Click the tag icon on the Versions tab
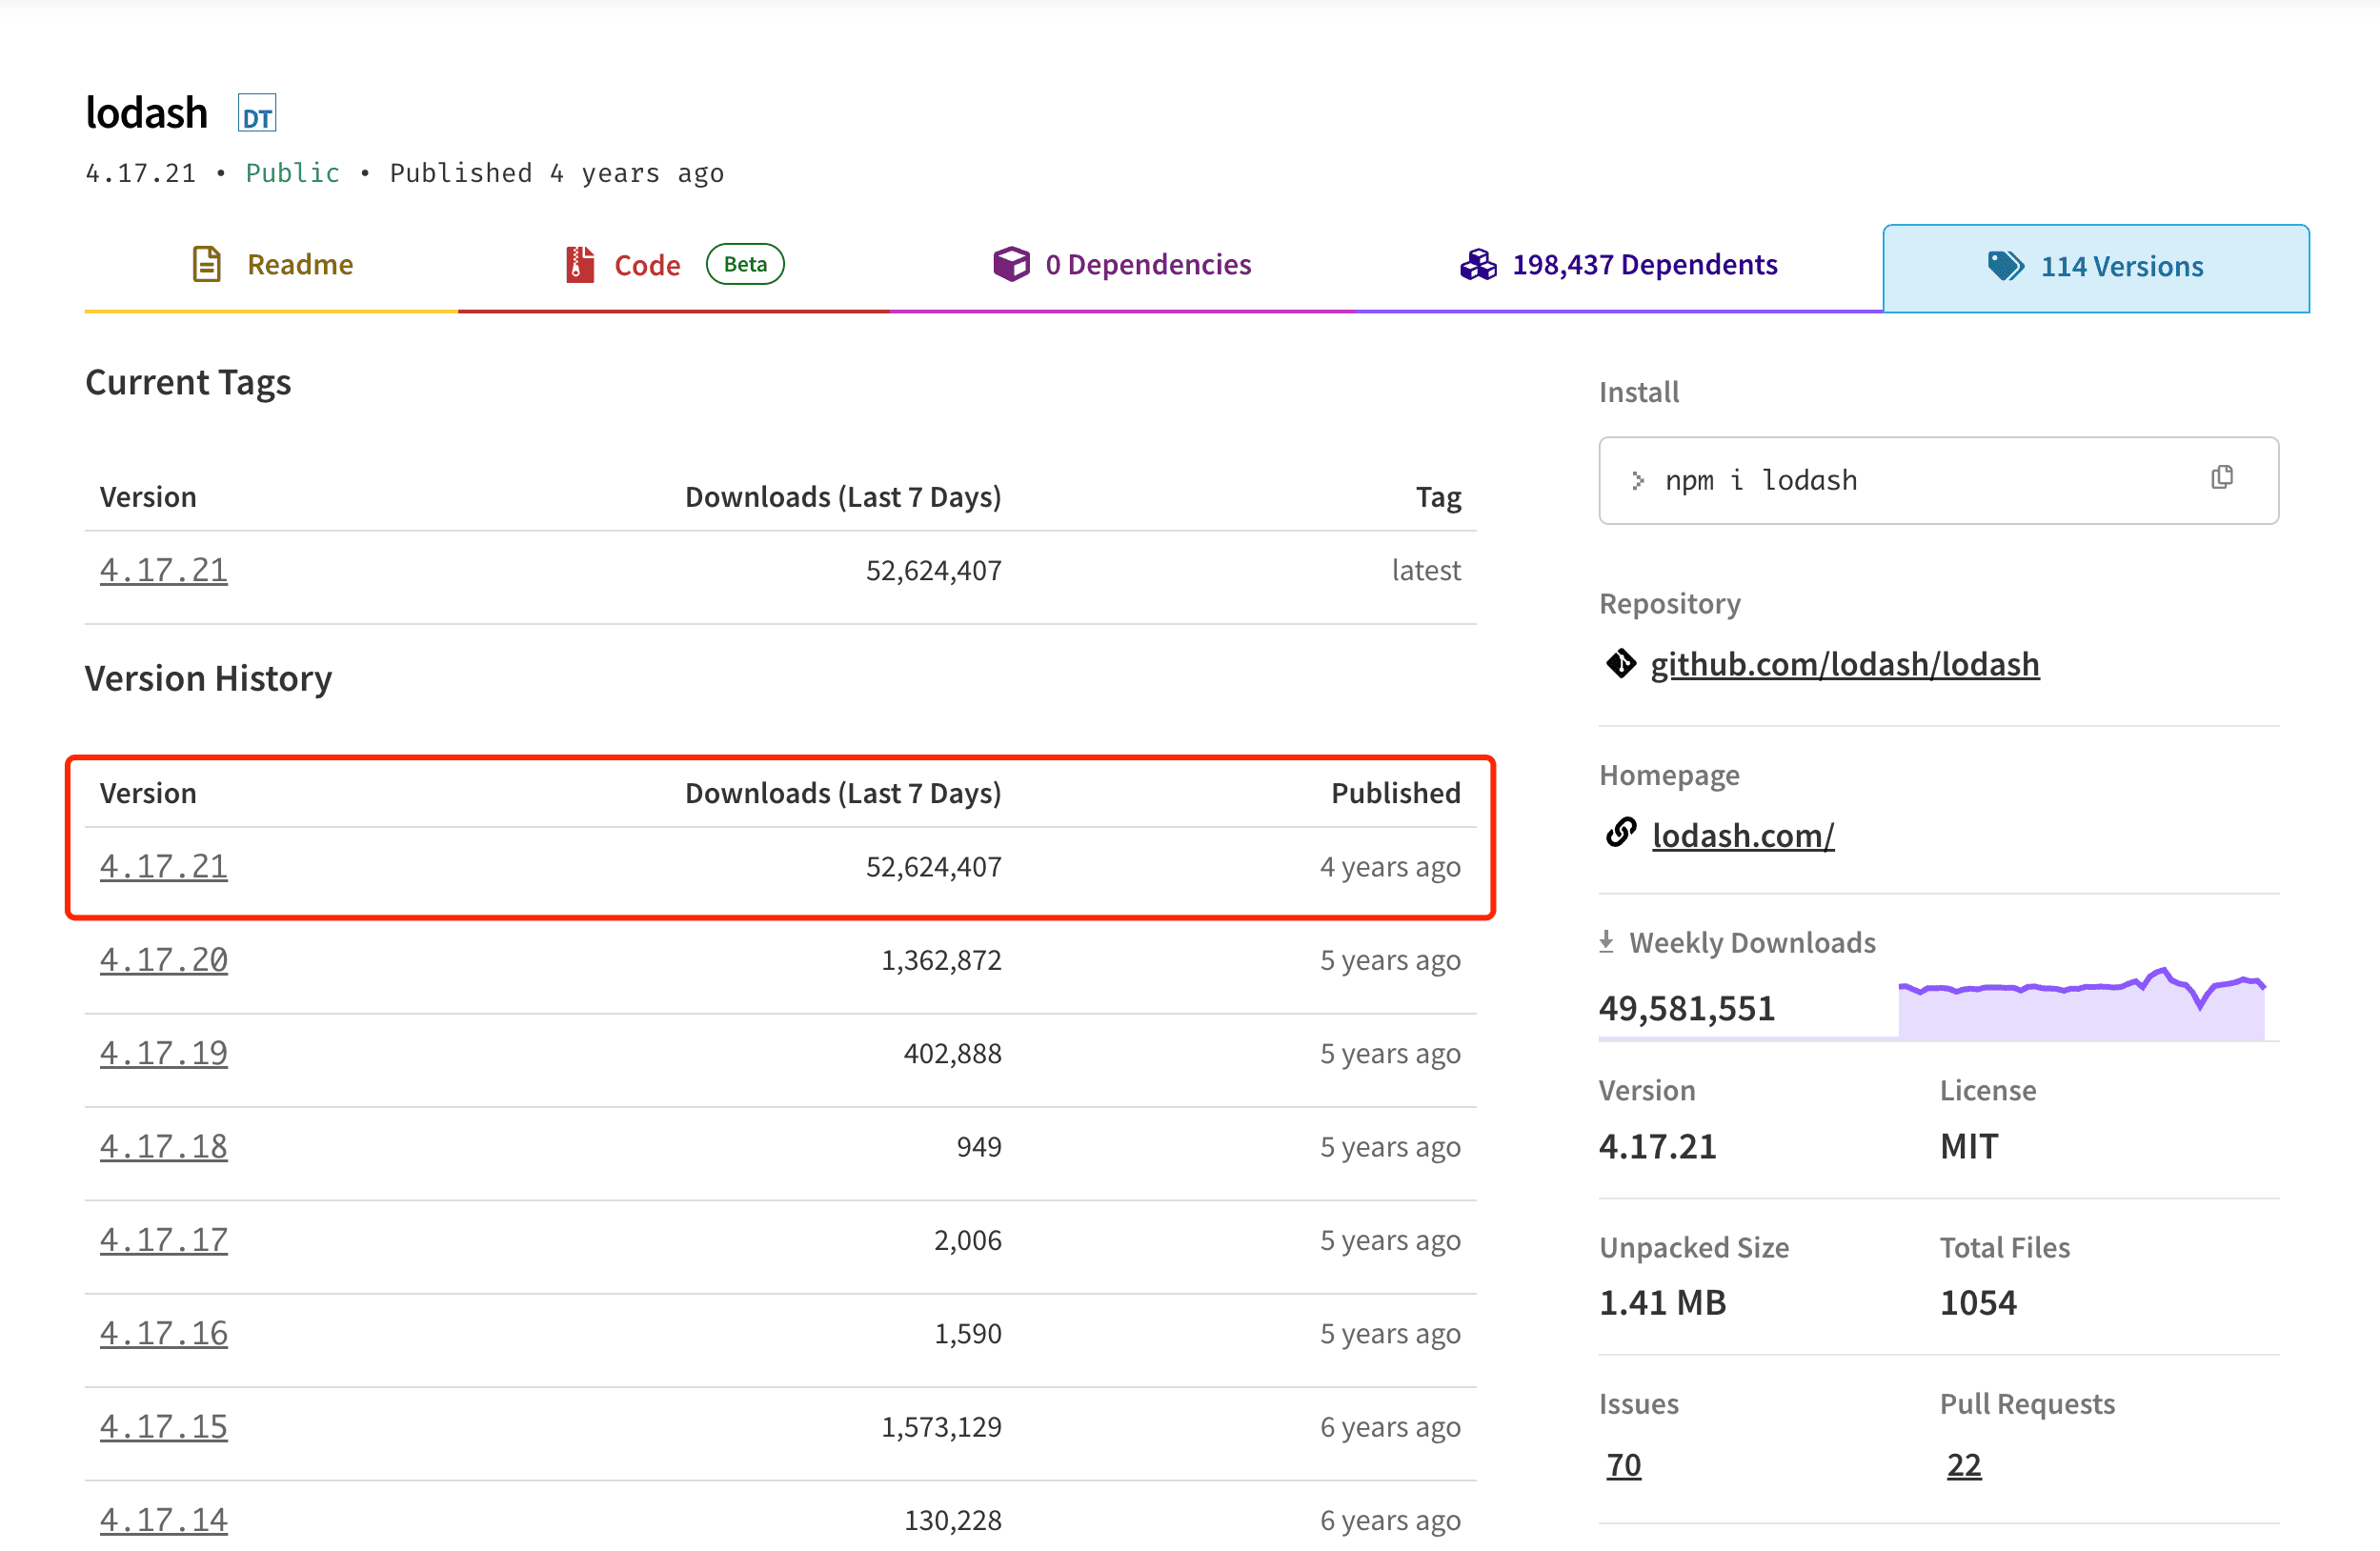 [2004, 265]
